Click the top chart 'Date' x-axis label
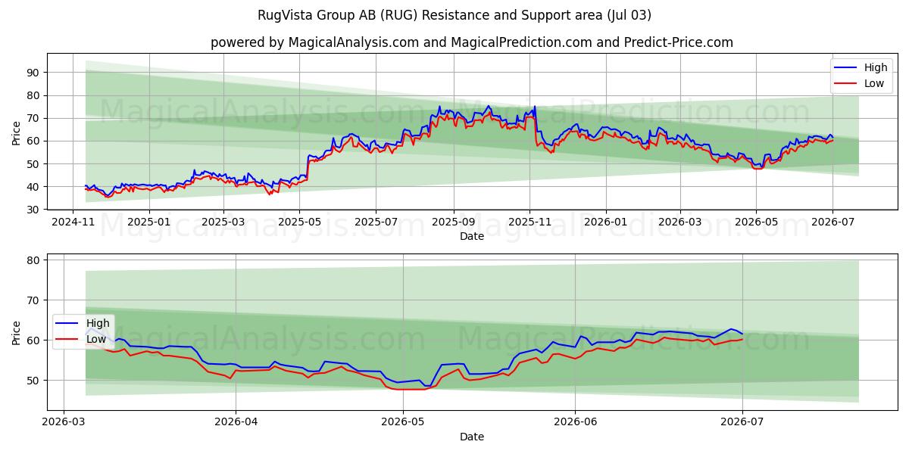 [x=472, y=236]
